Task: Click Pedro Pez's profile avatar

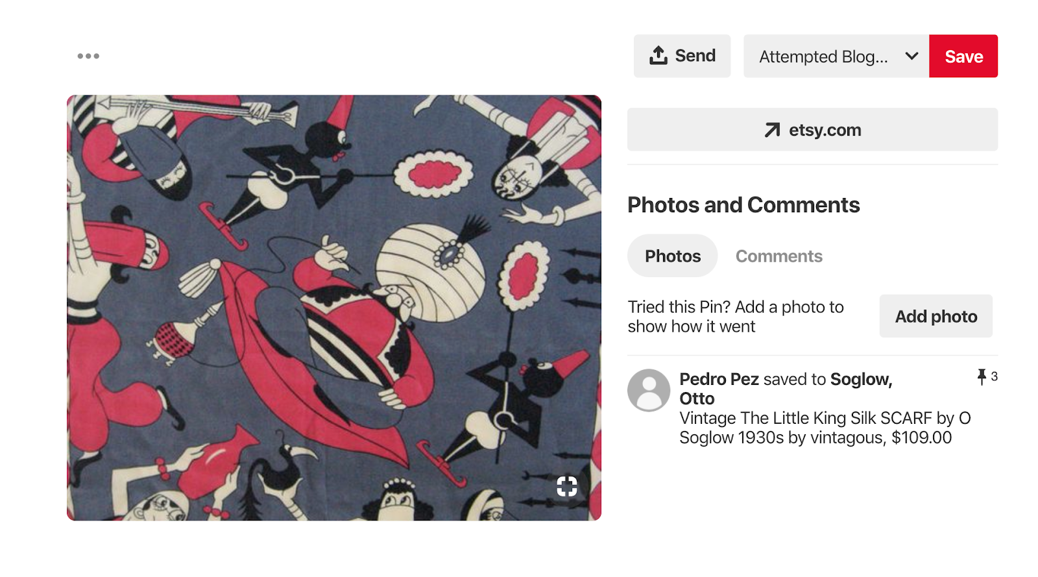Action: click(x=649, y=390)
